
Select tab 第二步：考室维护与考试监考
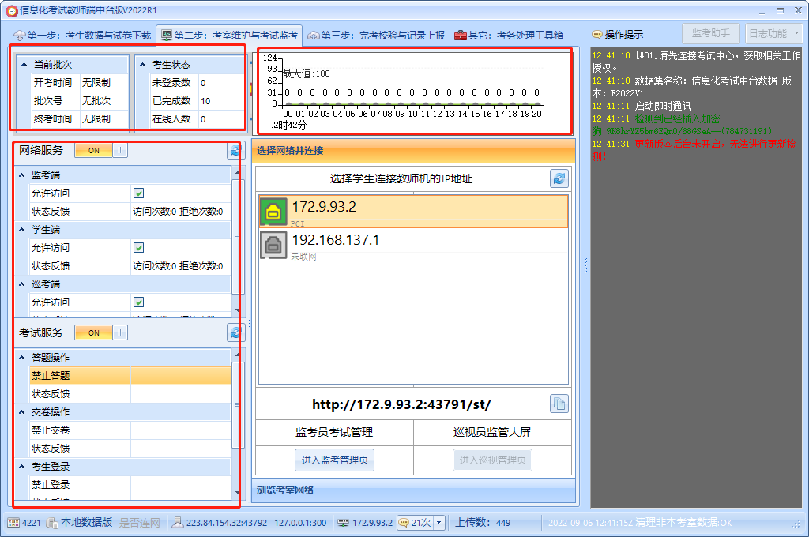tap(229, 35)
